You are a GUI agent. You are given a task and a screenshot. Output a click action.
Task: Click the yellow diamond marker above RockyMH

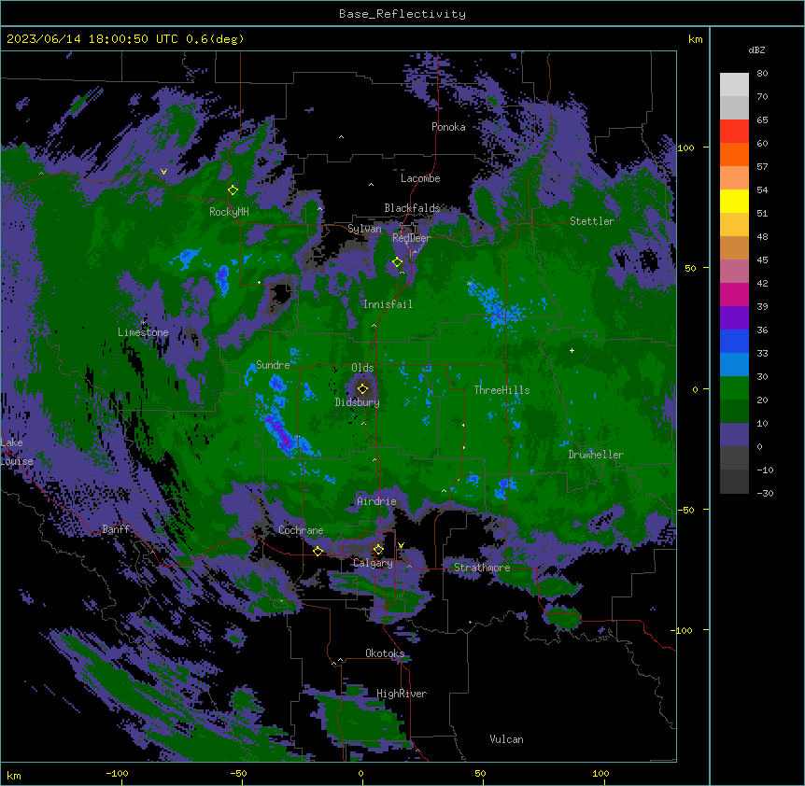(233, 189)
